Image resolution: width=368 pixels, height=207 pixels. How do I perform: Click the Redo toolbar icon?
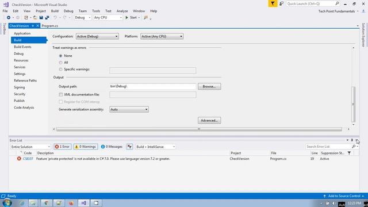click(x=64, y=18)
